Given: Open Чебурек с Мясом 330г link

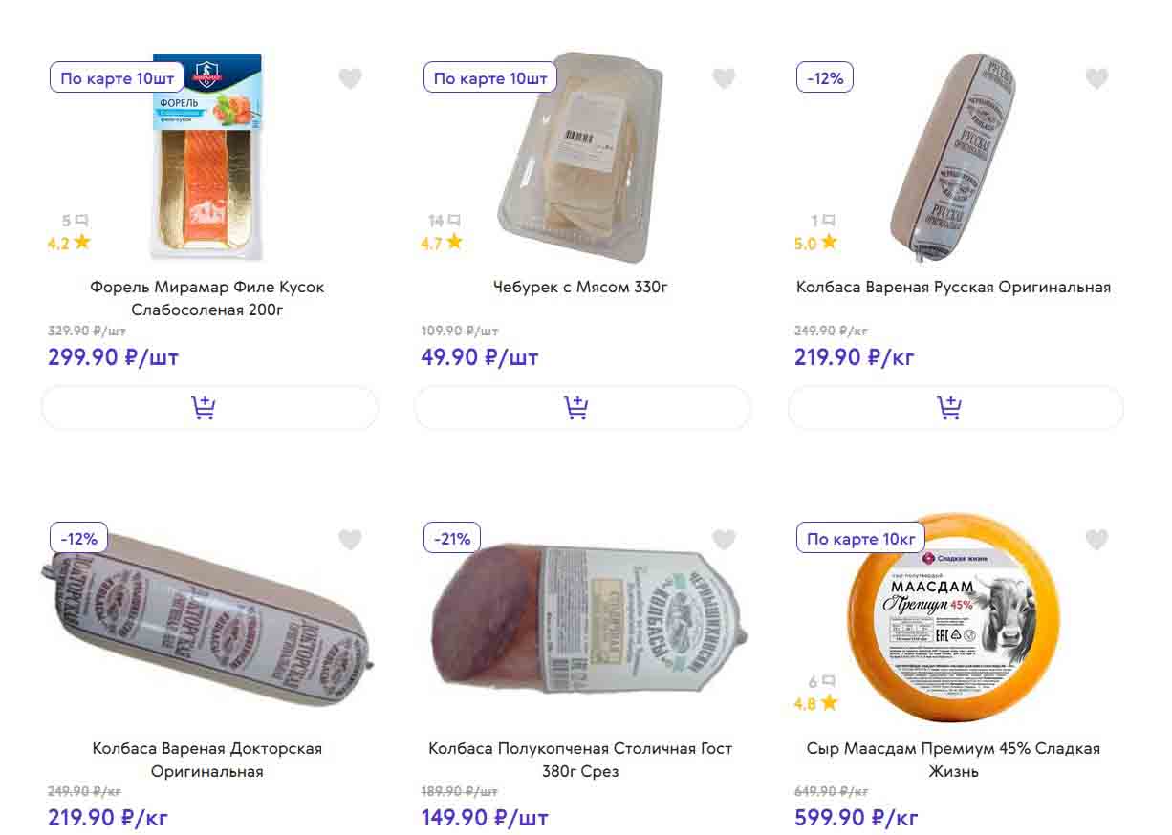Looking at the screenshot, I should [x=580, y=287].
